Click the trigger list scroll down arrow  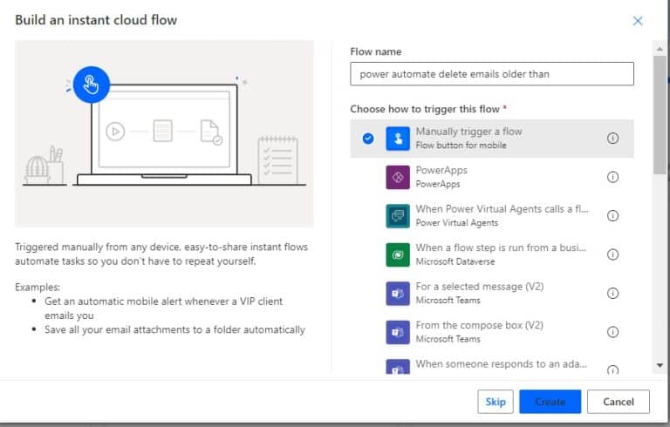pyautogui.click(x=660, y=365)
